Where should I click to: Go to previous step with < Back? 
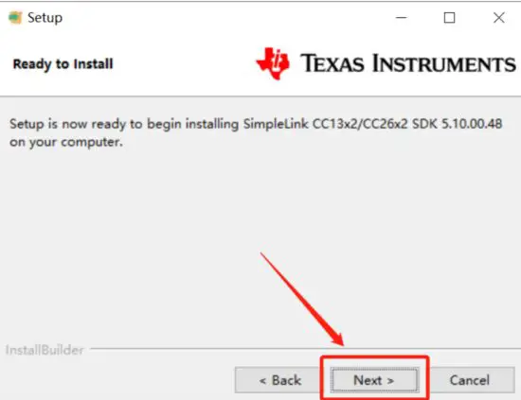(278, 380)
